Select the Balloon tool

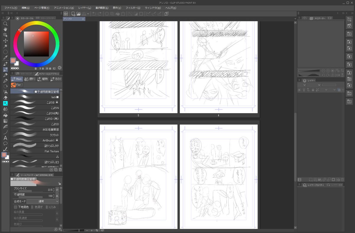click(5, 144)
